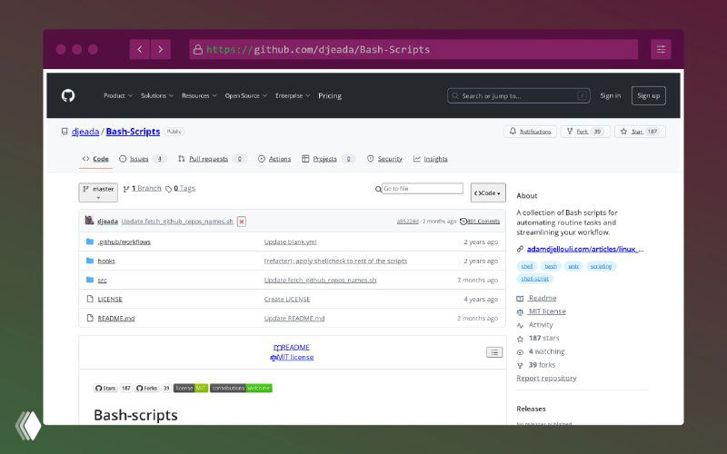Click the README outline list icon

pos(494,352)
